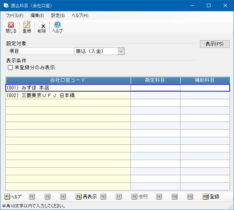Select the (001) みずほ 本店 row
Image resolution: width=234 pixels, height=210 pixels.
[x=68, y=88]
